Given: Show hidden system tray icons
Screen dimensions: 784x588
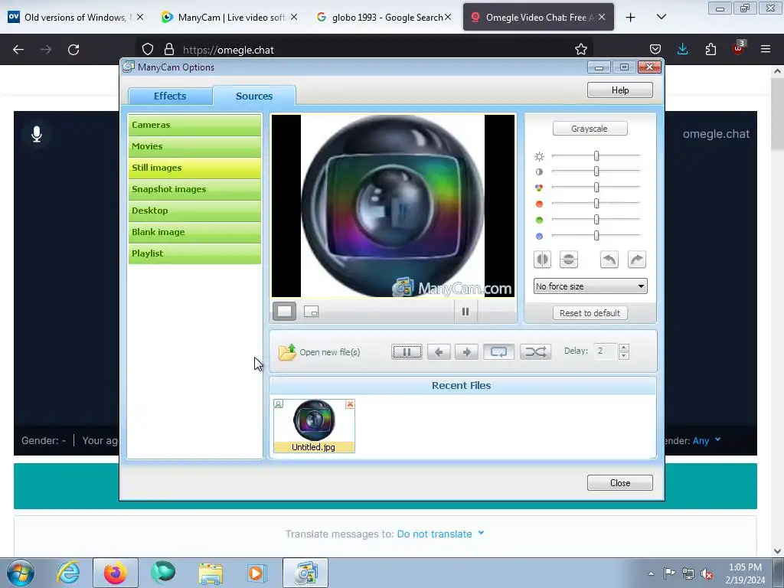Looking at the screenshot, I should tap(651, 573).
